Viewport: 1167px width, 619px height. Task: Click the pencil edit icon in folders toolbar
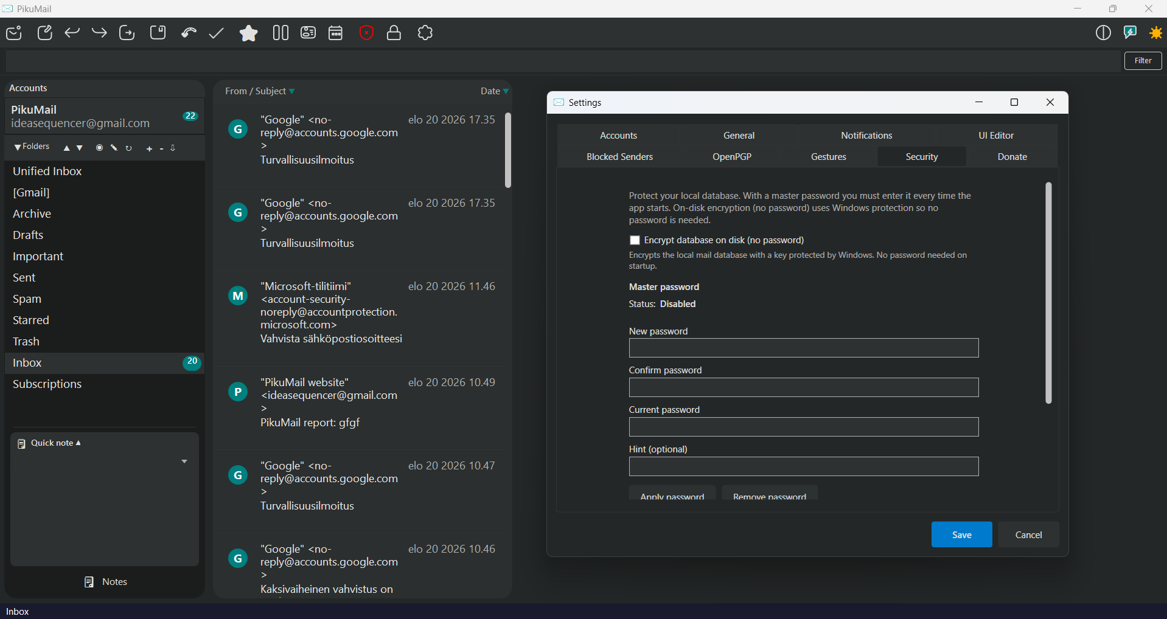click(x=114, y=148)
